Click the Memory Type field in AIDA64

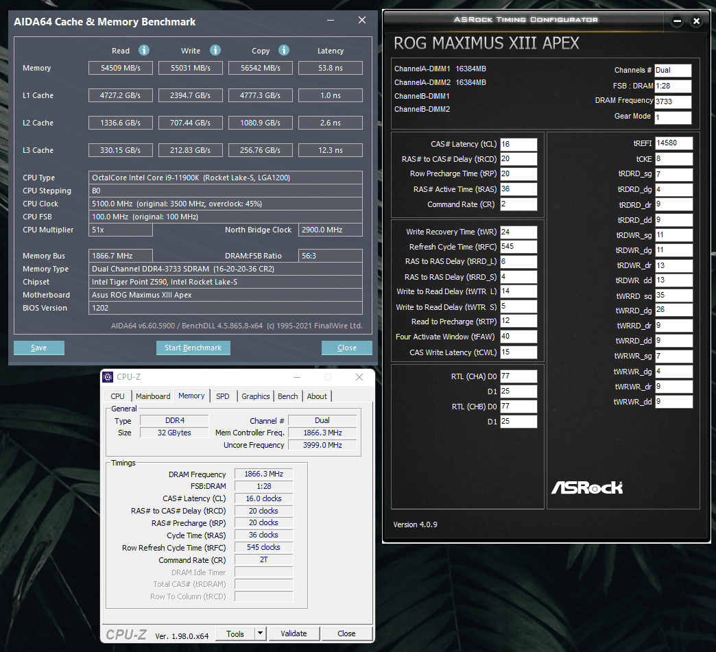pyautogui.click(x=226, y=269)
